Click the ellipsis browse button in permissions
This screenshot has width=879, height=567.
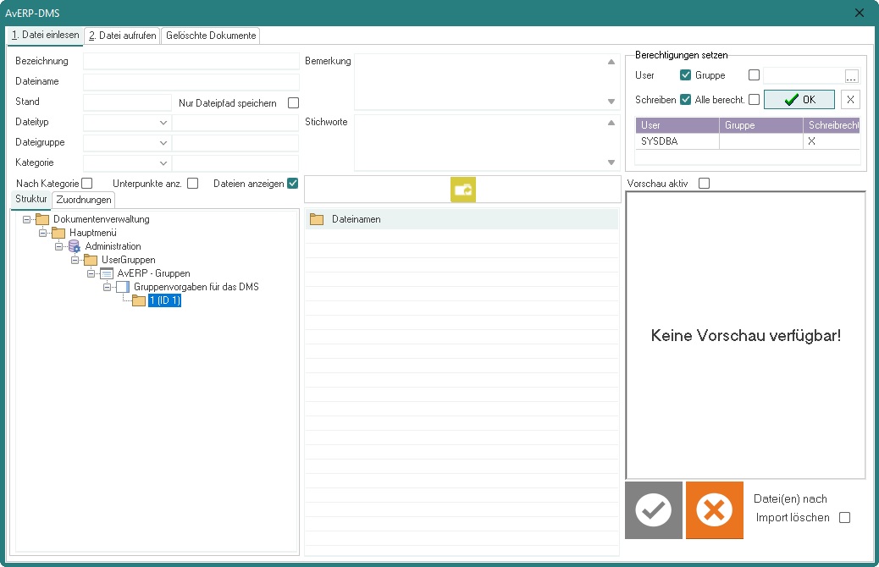point(852,75)
